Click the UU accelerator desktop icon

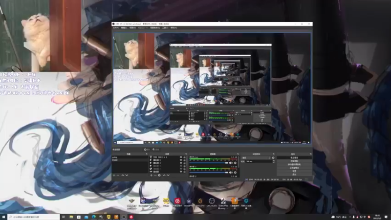pos(246,203)
